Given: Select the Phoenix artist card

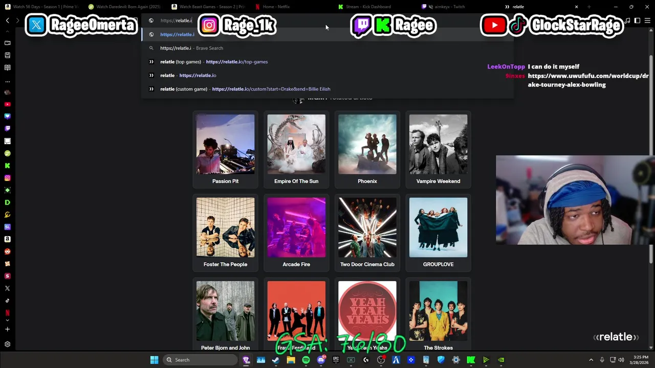Looking at the screenshot, I should coord(367,149).
